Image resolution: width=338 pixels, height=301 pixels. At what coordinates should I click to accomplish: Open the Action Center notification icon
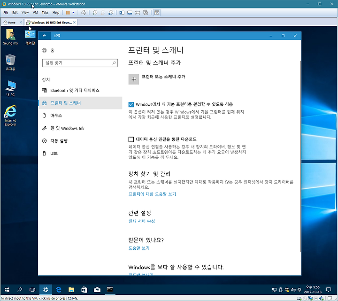[329, 290]
